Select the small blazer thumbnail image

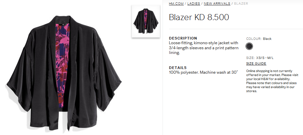coord(146,21)
